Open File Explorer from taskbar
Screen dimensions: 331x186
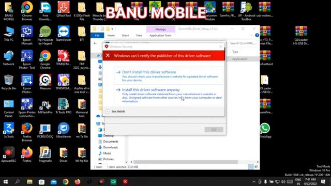pyautogui.click(x=29, y=181)
